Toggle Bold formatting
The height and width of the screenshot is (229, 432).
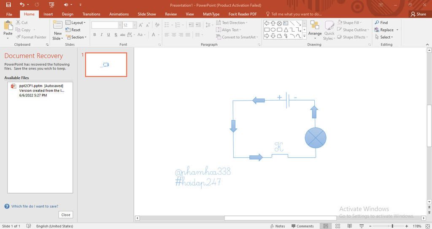tap(94, 35)
